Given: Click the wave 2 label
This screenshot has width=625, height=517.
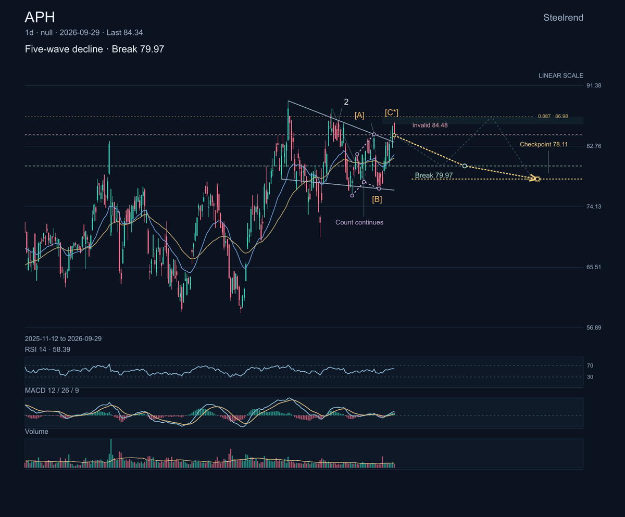Looking at the screenshot, I should pyautogui.click(x=346, y=101).
